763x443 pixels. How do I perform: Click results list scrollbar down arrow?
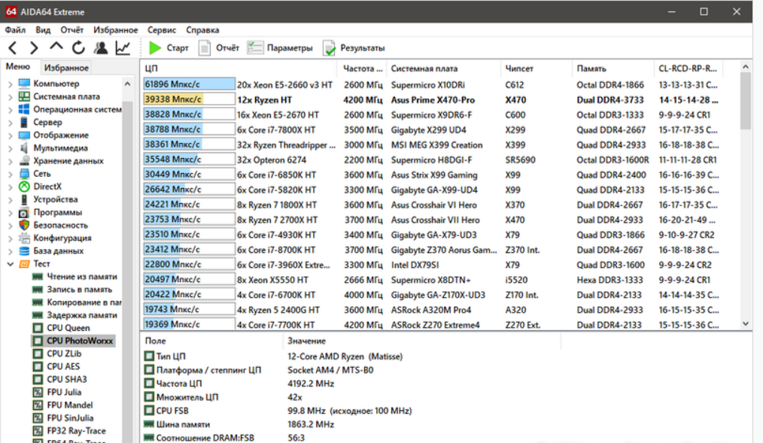point(746,324)
